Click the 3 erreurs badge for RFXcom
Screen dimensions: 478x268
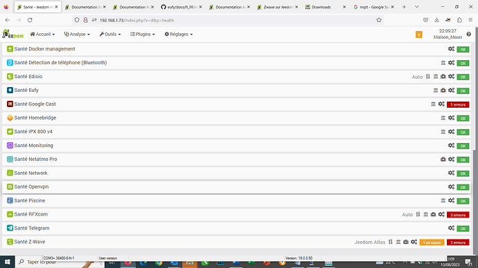(x=458, y=215)
